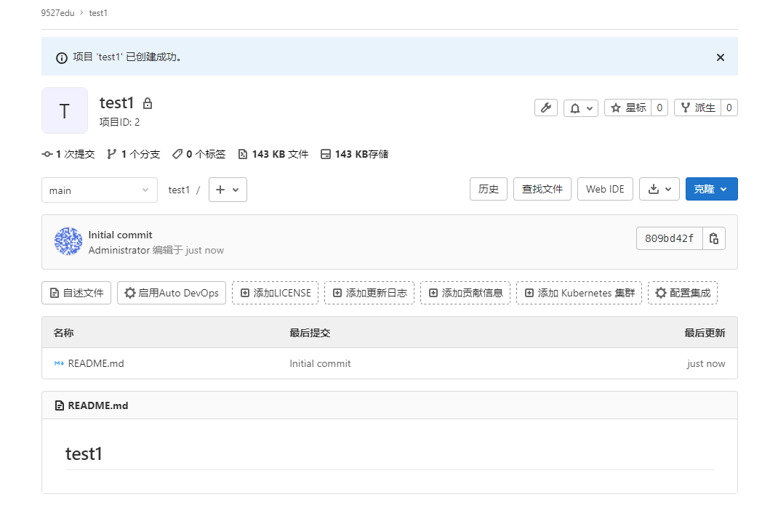The image size is (778, 505).
Task: Open the plus add-file dropdown
Action: coord(228,190)
